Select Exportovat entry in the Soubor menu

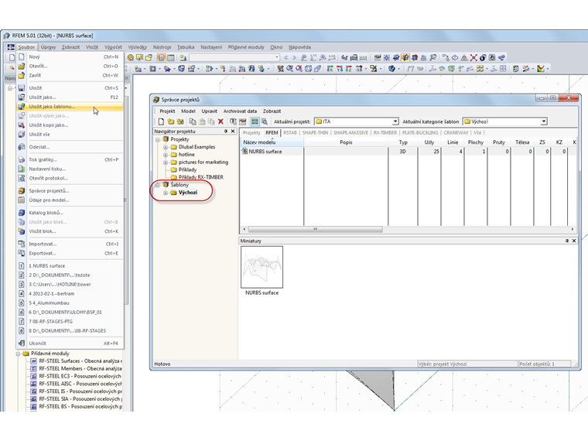pos(70,253)
